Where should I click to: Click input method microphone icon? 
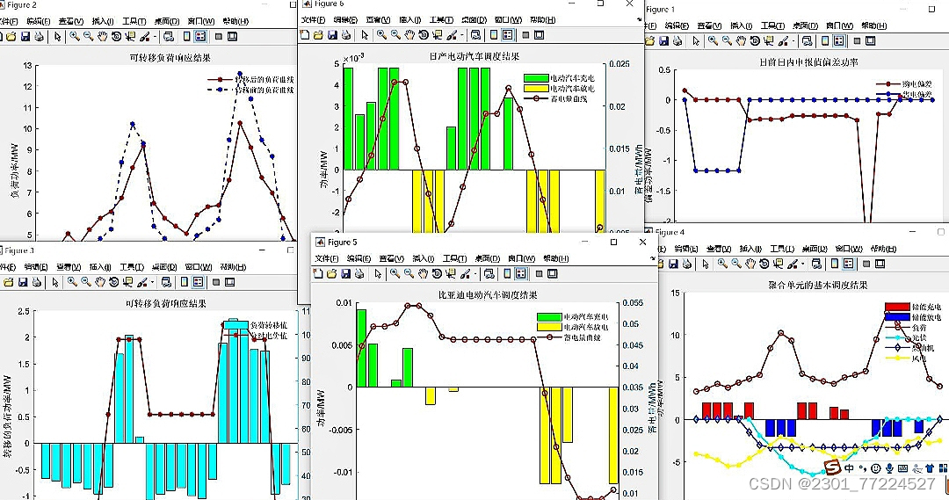pos(889,467)
